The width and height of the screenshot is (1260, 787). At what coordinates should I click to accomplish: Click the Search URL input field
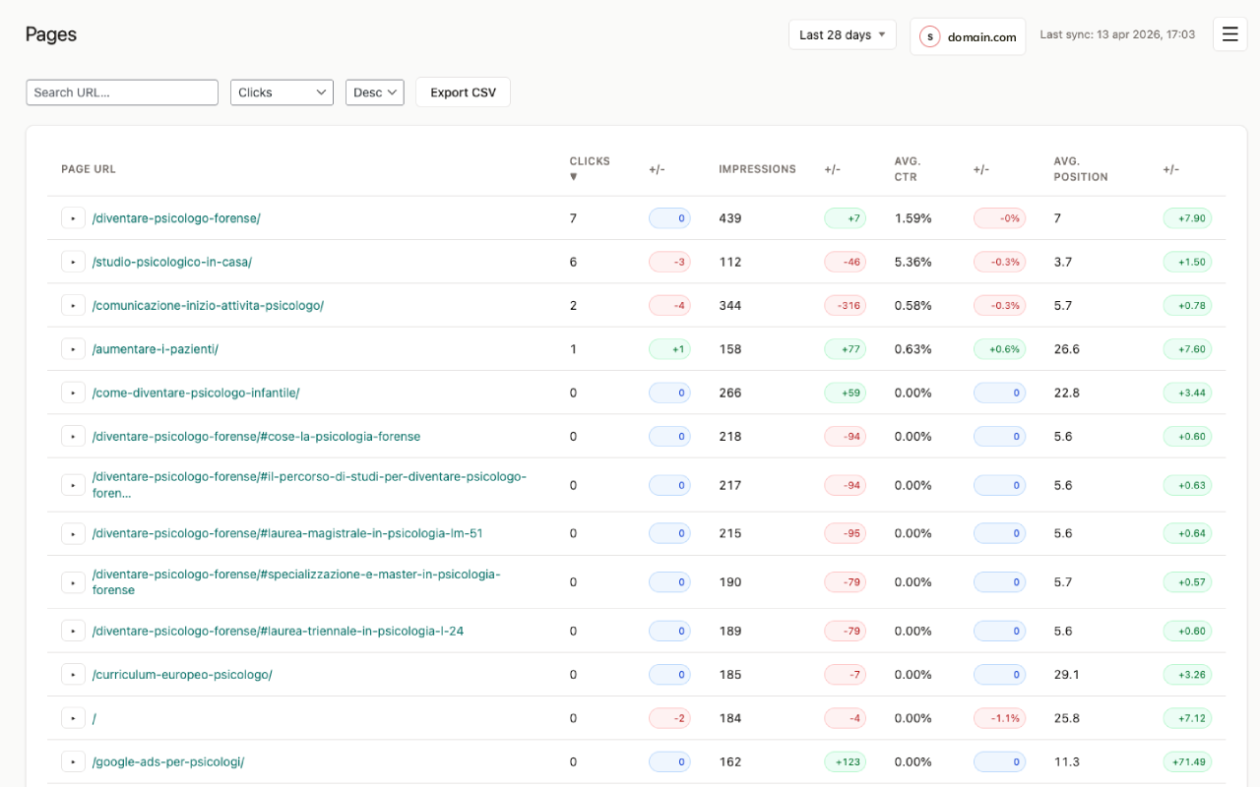tap(122, 91)
